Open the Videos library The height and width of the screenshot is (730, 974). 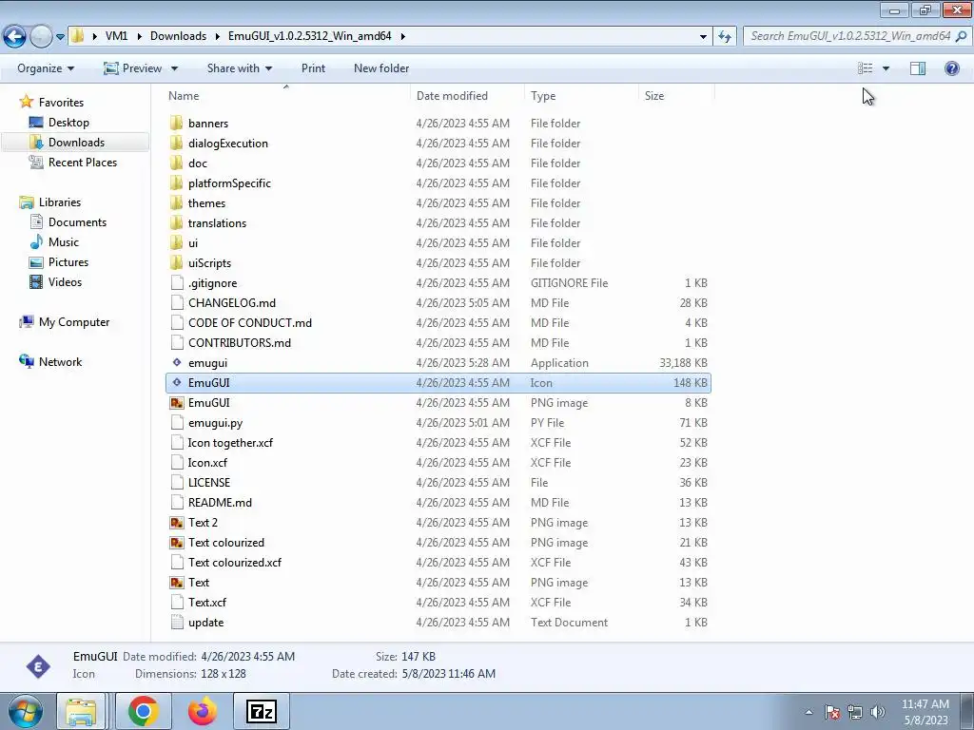point(65,281)
